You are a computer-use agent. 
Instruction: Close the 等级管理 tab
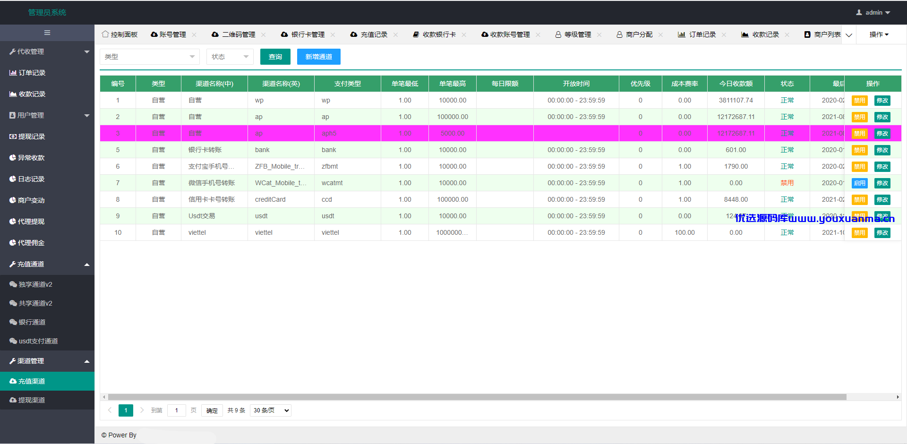tap(599, 34)
